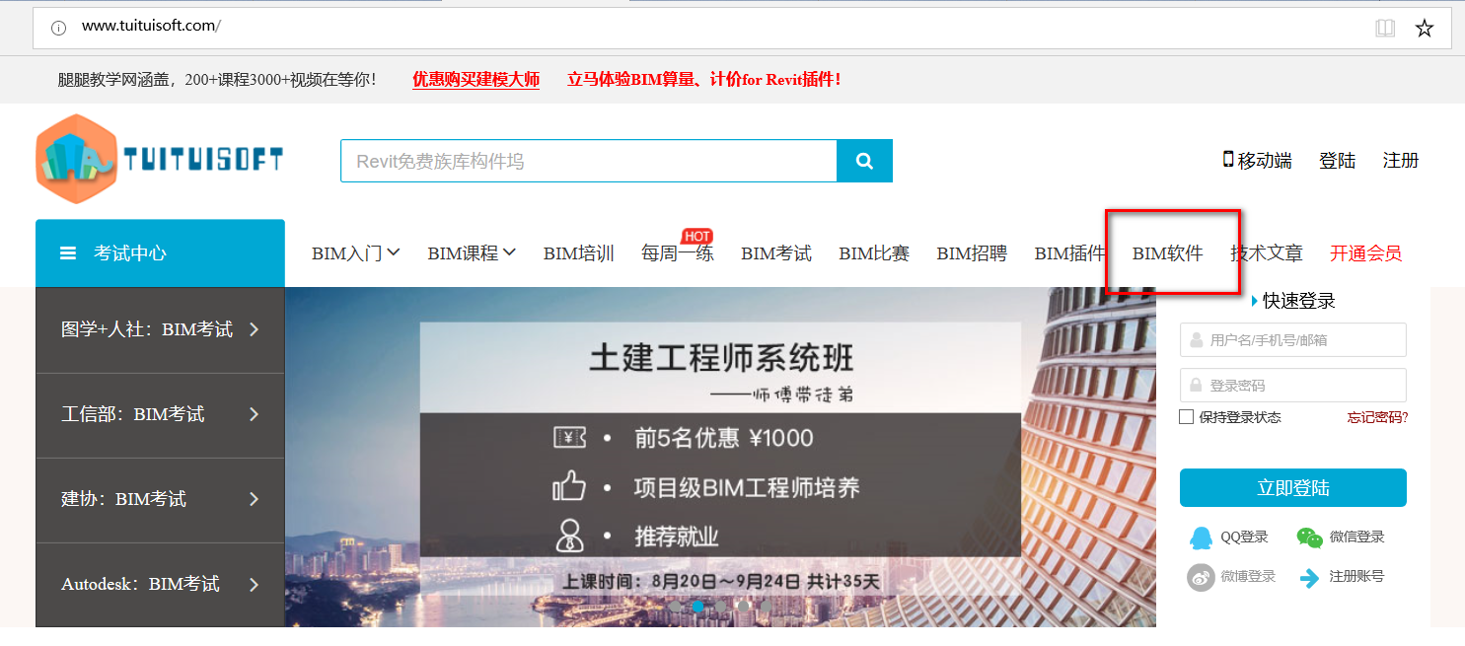Screen dimensions: 1465x646
Task: Open the BIM插件 menu item
Action: click(x=1070, y=253)
